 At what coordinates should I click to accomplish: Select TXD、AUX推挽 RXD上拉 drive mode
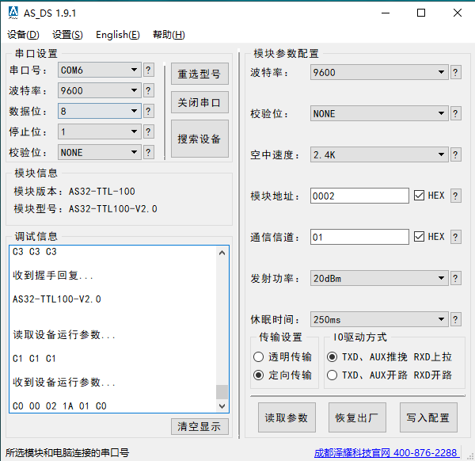(x=332, y=356)
